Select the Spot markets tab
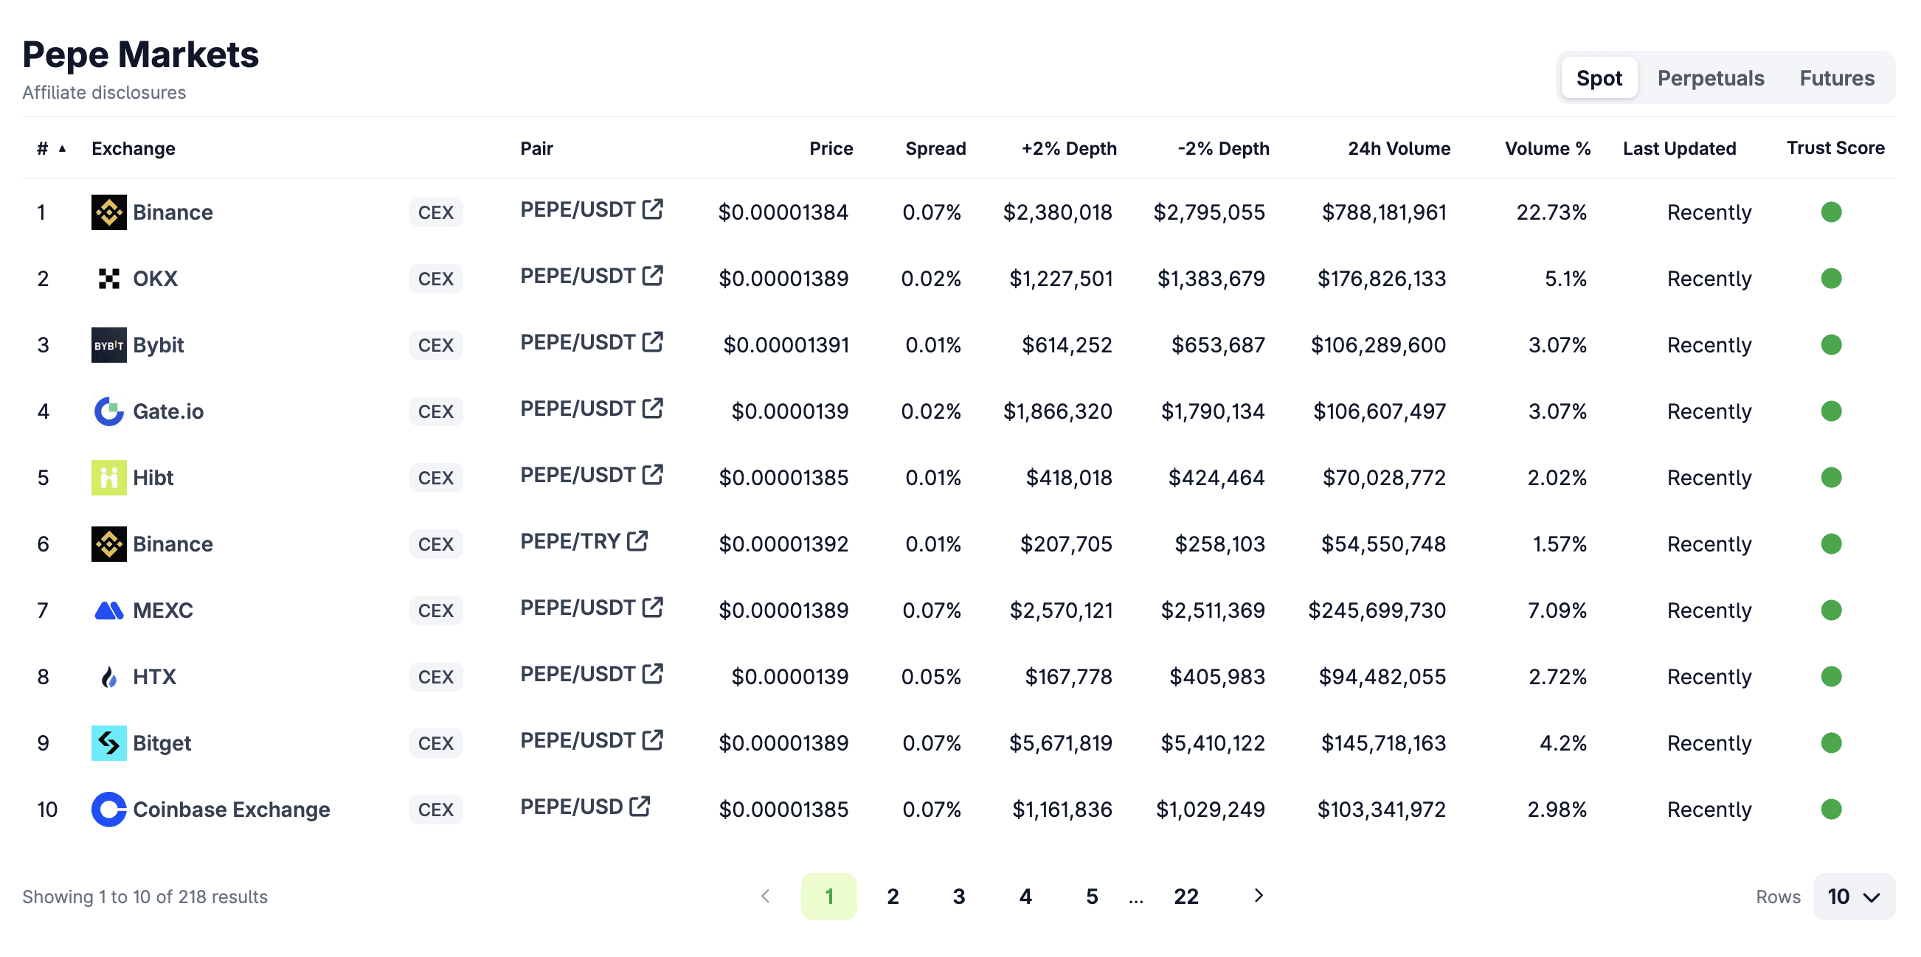 click(x=1599, y=78)
